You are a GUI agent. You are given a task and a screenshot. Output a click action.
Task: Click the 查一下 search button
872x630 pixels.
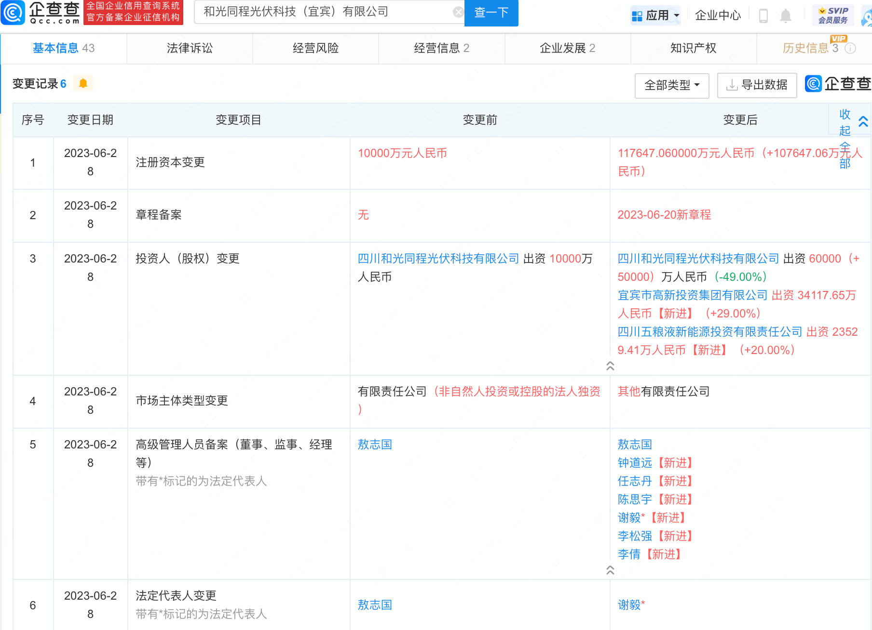click(491, 13)
